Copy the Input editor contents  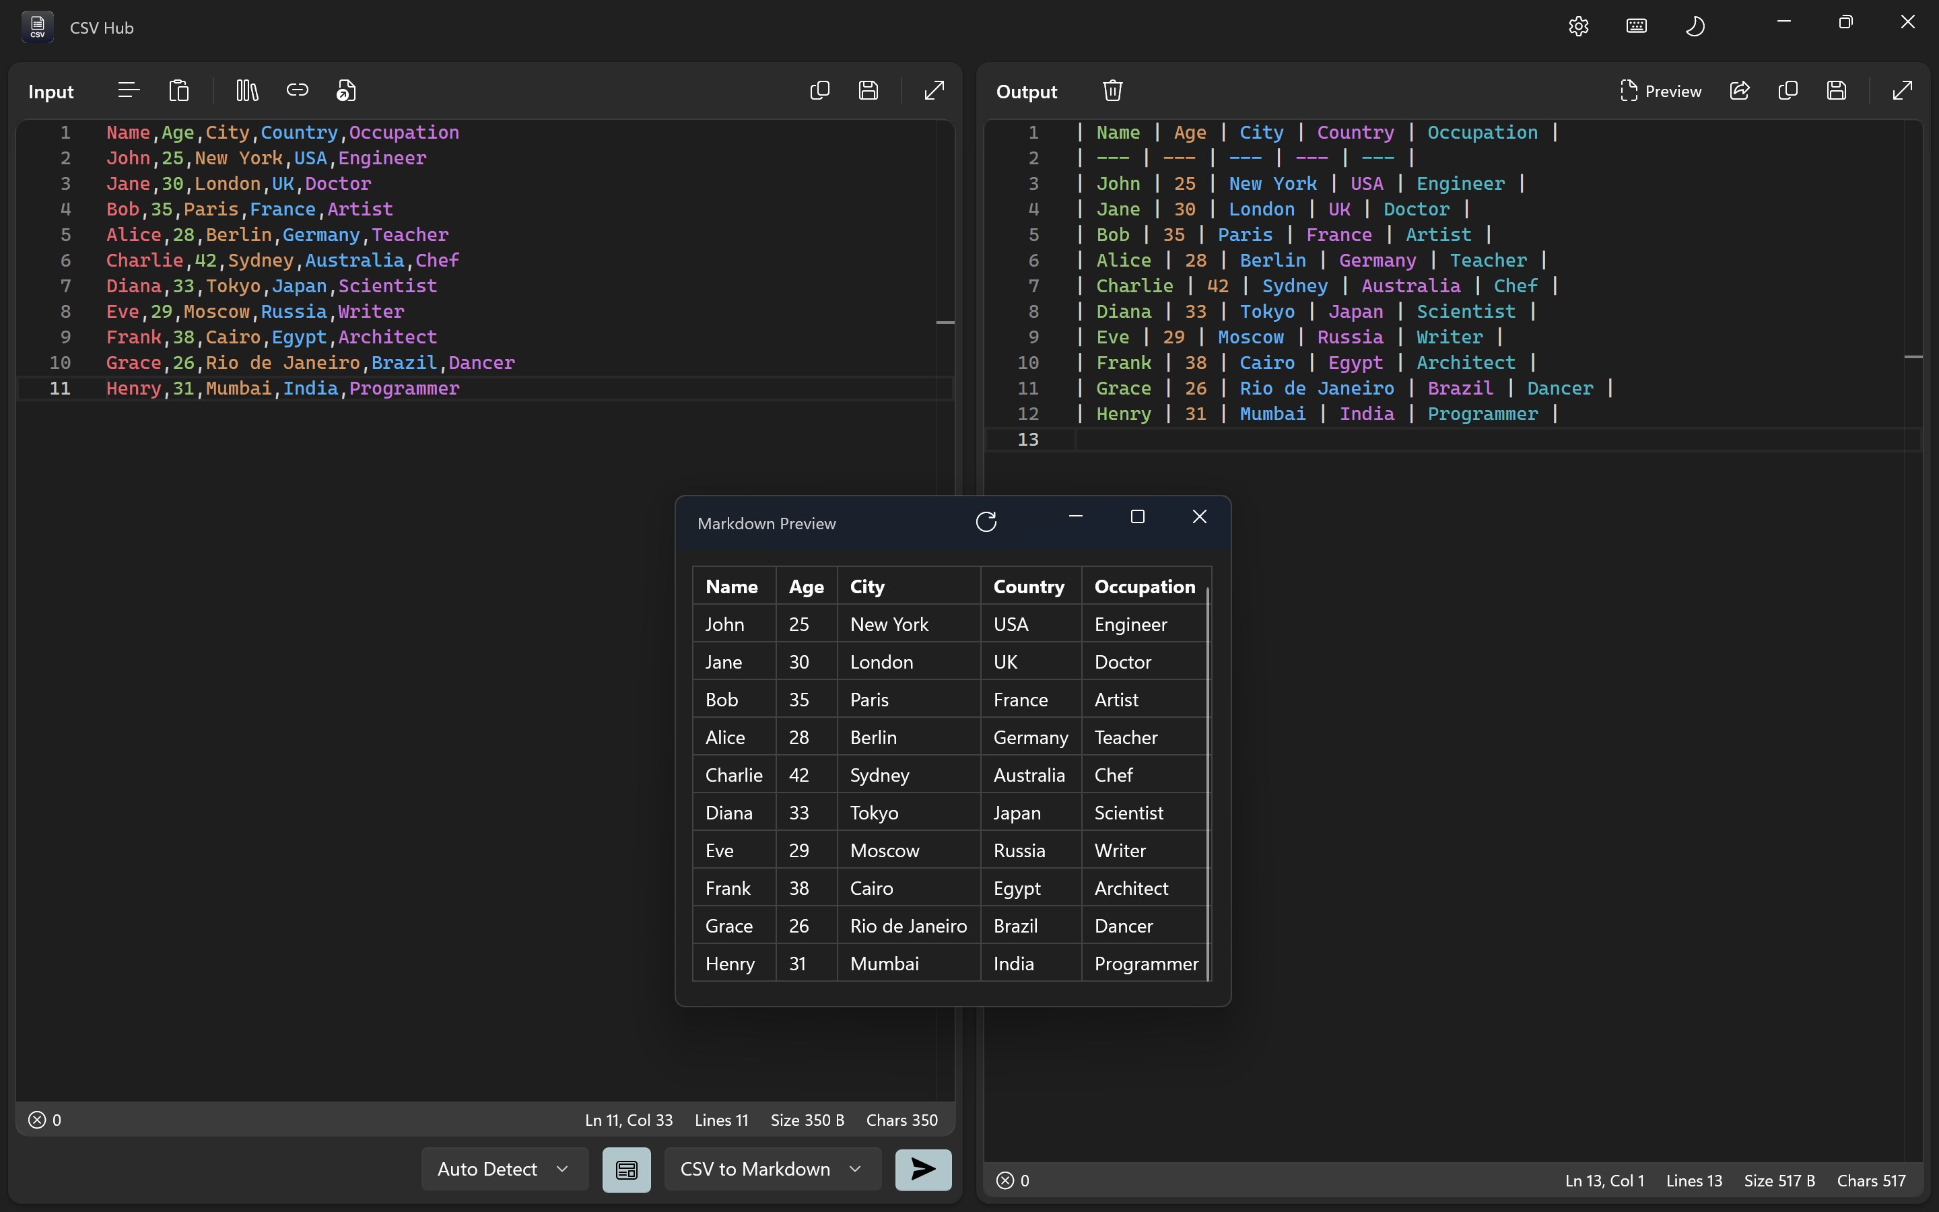coord(819,90)
